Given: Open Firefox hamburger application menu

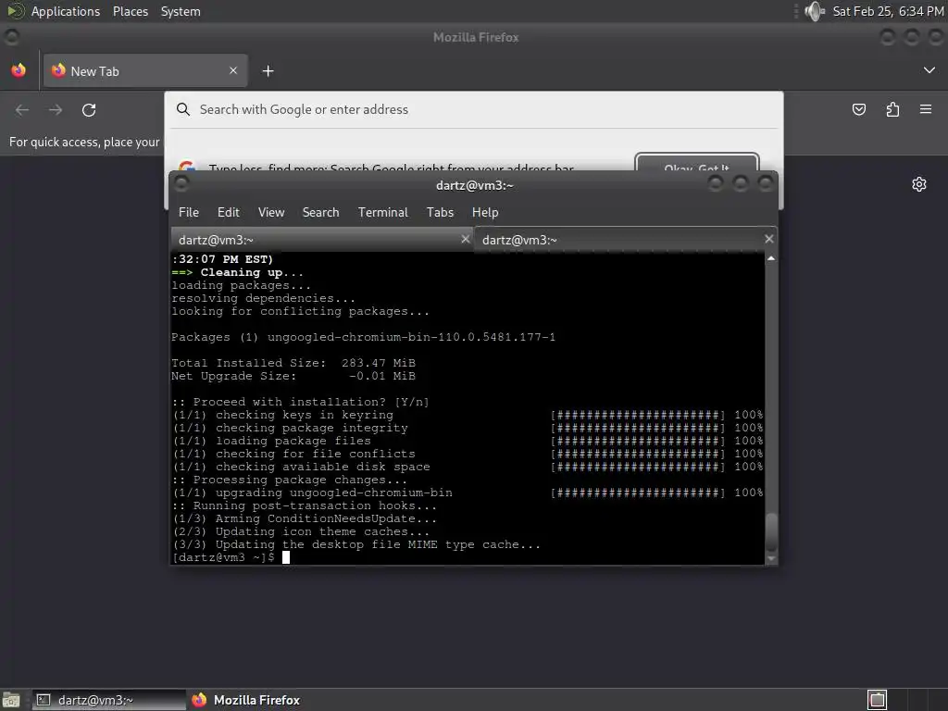Looking at the screenshot, I should (x=926, y=109).
